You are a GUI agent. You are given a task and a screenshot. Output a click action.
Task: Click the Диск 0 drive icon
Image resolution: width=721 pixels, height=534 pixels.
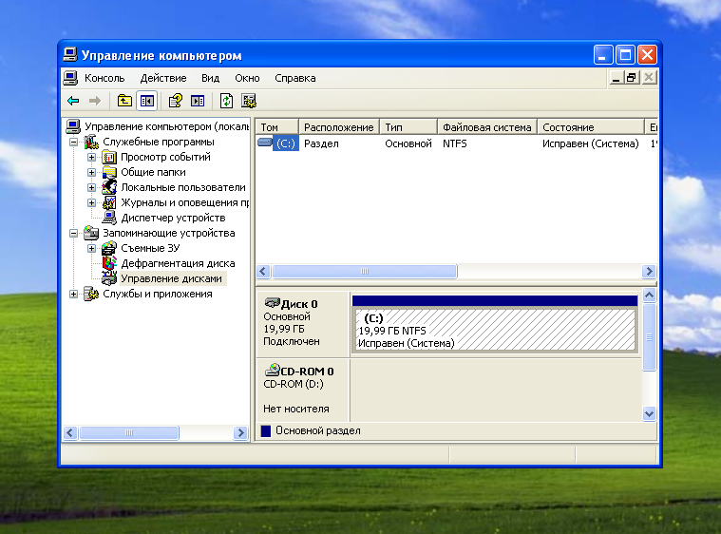(x=273, y=303)
